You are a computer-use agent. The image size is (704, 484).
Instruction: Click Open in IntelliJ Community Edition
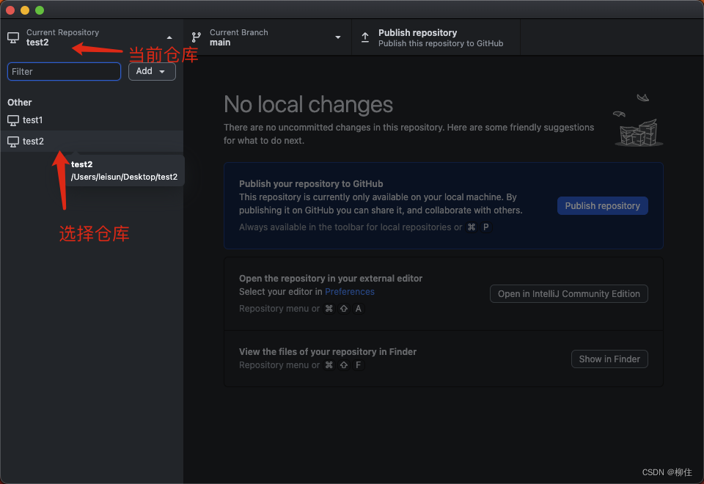568,293
